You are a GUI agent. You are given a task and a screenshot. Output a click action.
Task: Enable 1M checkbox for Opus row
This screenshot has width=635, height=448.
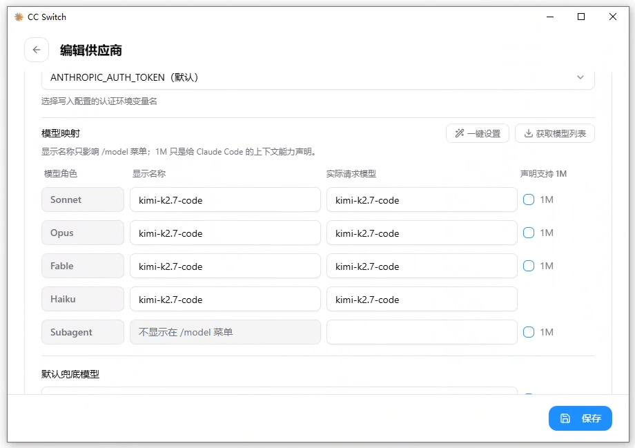tap(529, 233)
